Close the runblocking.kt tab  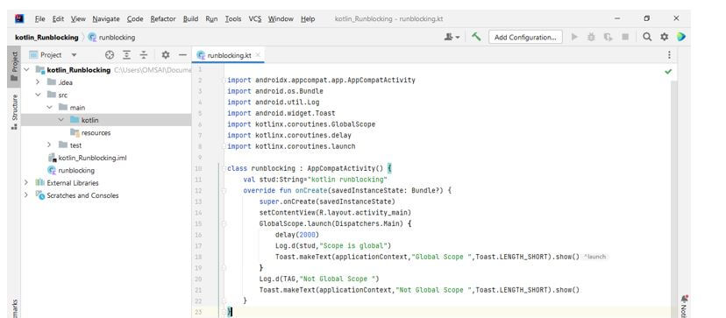click(x=258, y=55)
